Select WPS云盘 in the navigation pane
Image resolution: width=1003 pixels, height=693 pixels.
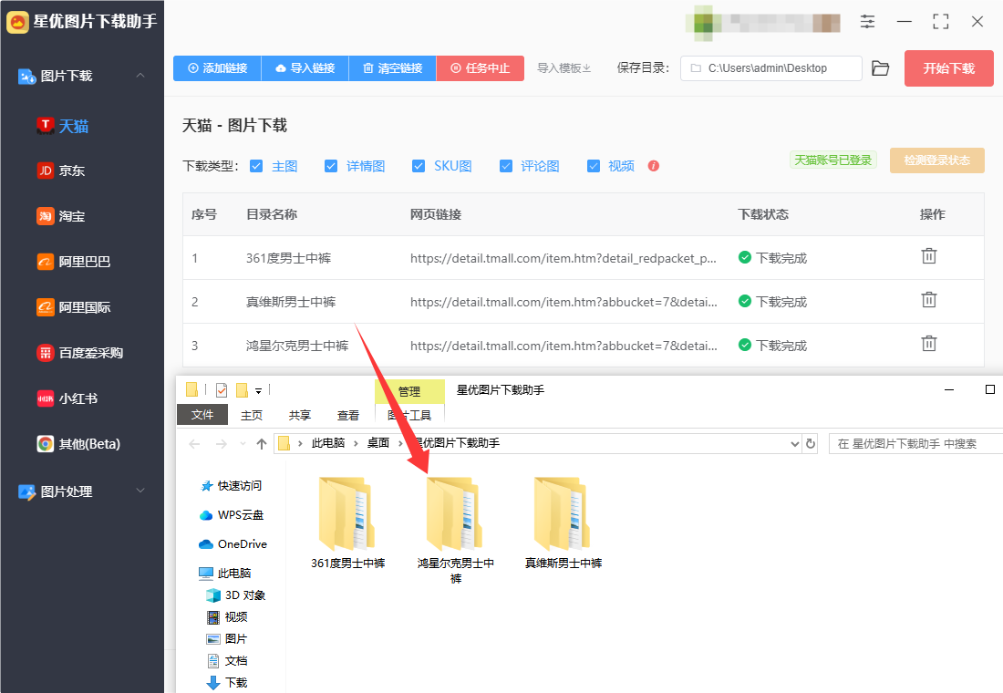click(232, 515)
